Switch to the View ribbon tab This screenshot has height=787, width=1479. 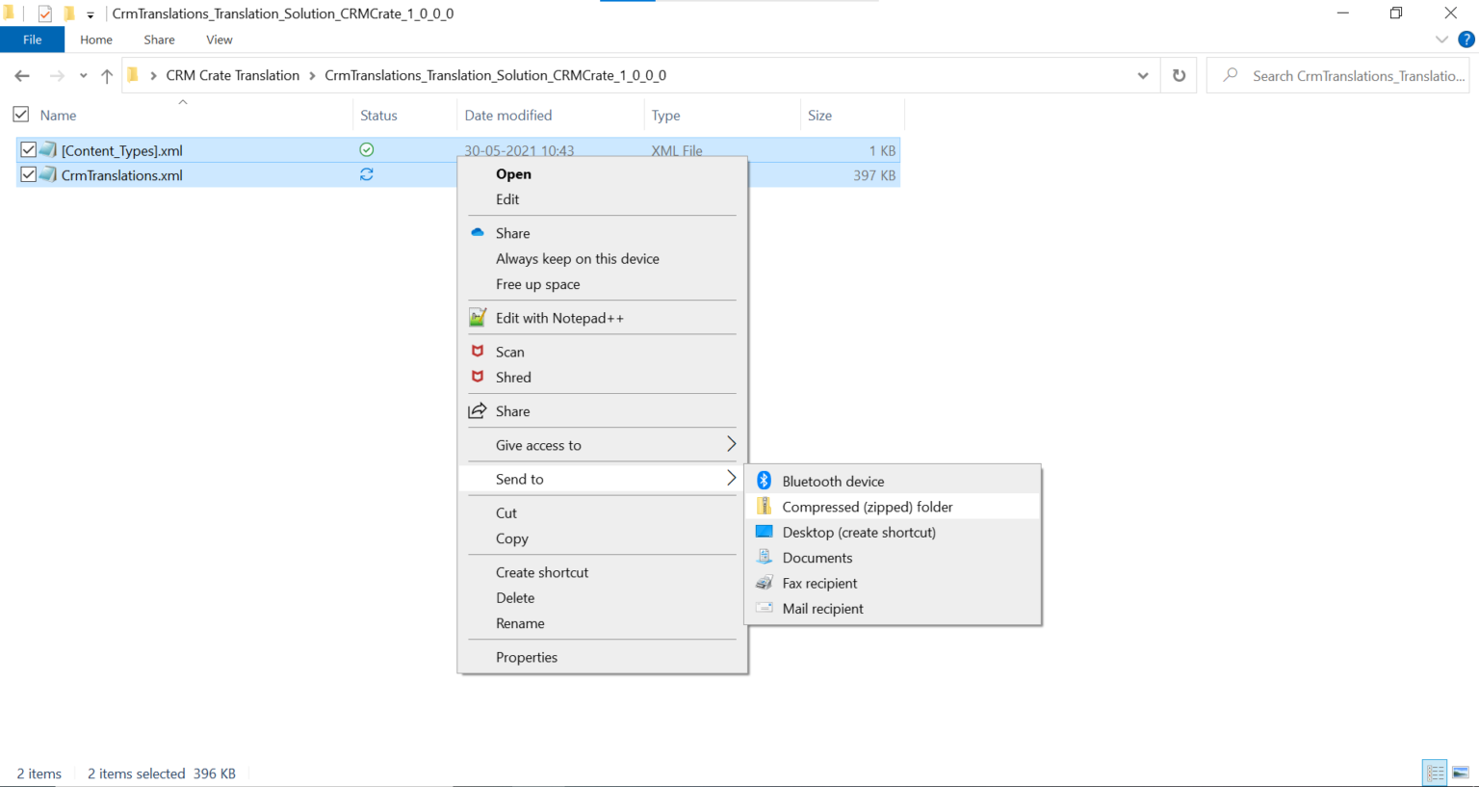point(219,39)
